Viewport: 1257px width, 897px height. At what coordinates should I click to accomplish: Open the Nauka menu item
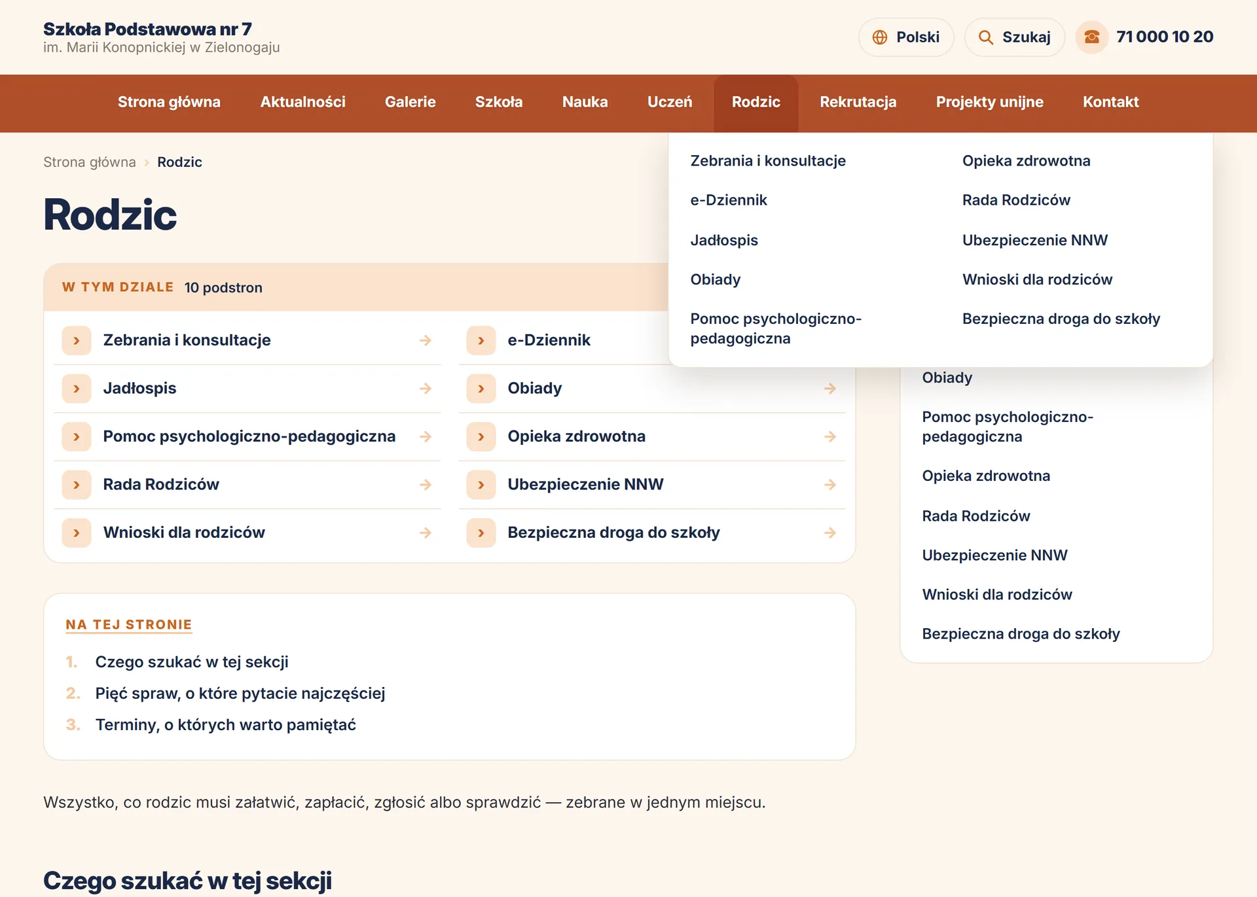[x=585, y=102]
